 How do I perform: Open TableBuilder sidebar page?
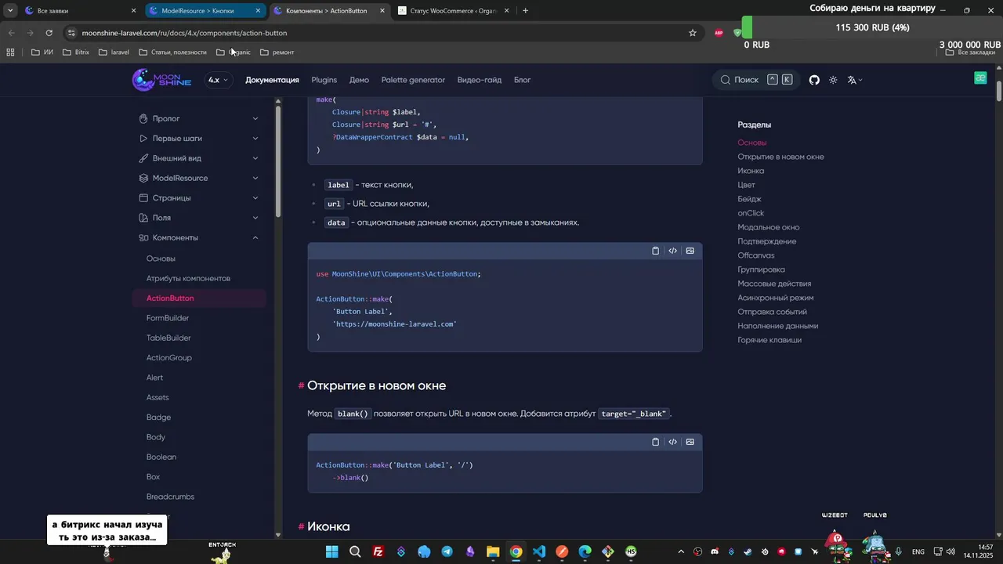click(x=168, y=338)
